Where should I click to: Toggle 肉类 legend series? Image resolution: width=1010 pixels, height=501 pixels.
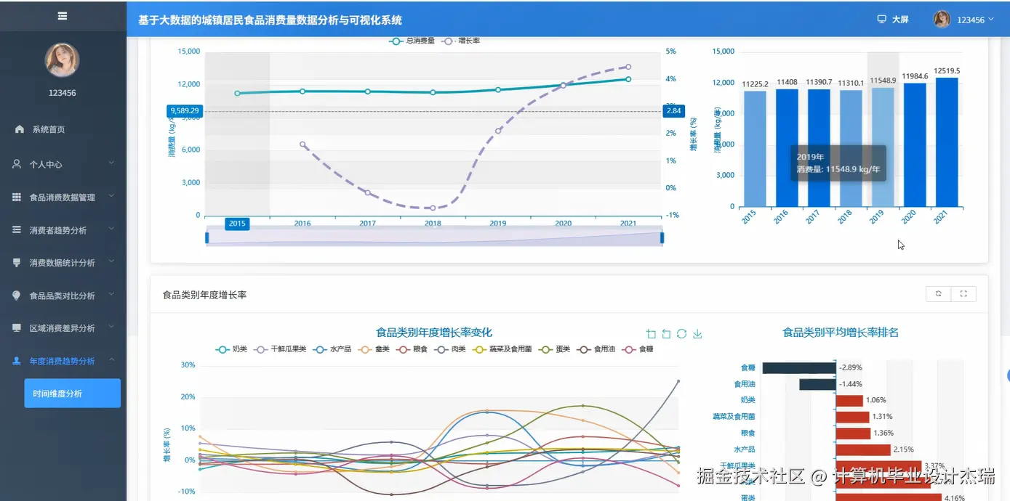click(450, 349)
